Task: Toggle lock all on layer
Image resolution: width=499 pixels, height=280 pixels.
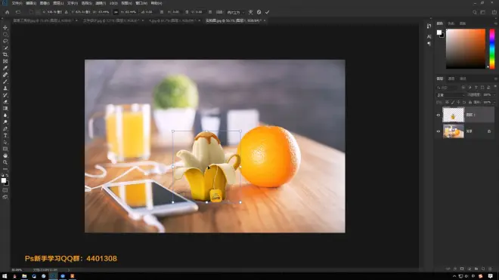Action: pos(470,103)
